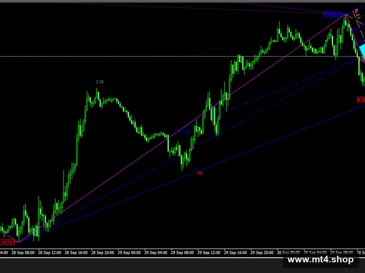Click "29 Sep 00:00" on time axis
The width and height of the screenshot is (365, 273).
129,253
